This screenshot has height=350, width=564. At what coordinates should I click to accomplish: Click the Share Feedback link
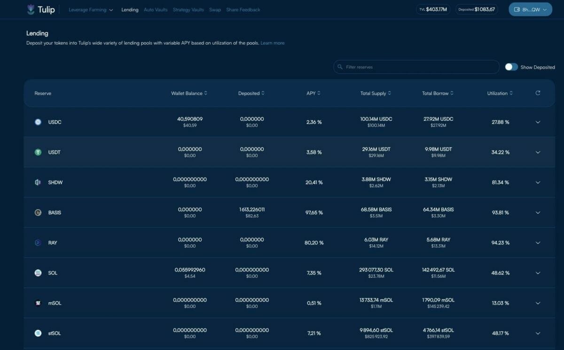pos(243,9)
